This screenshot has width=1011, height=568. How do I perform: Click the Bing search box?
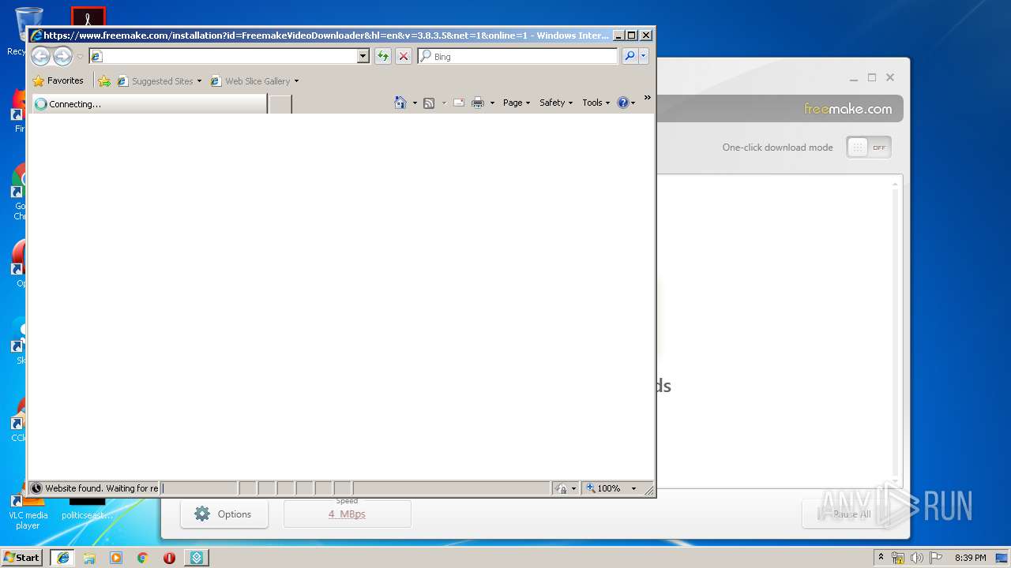(x=518, y=56)
